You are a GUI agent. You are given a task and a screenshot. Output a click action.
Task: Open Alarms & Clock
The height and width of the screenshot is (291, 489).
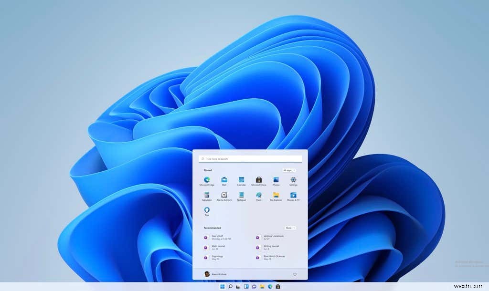click(224, 196)
